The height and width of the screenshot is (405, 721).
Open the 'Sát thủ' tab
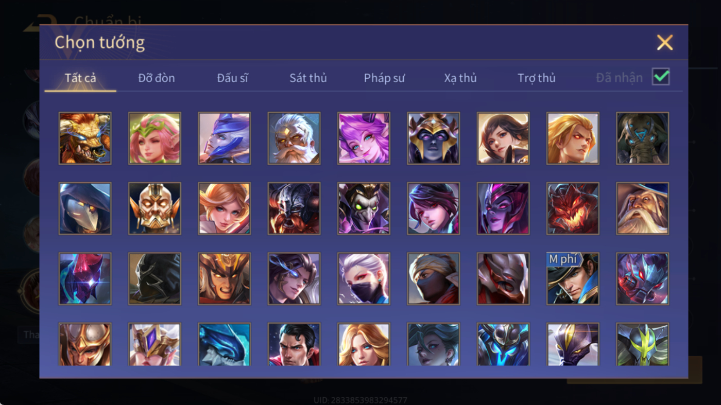tap(308, 78)
